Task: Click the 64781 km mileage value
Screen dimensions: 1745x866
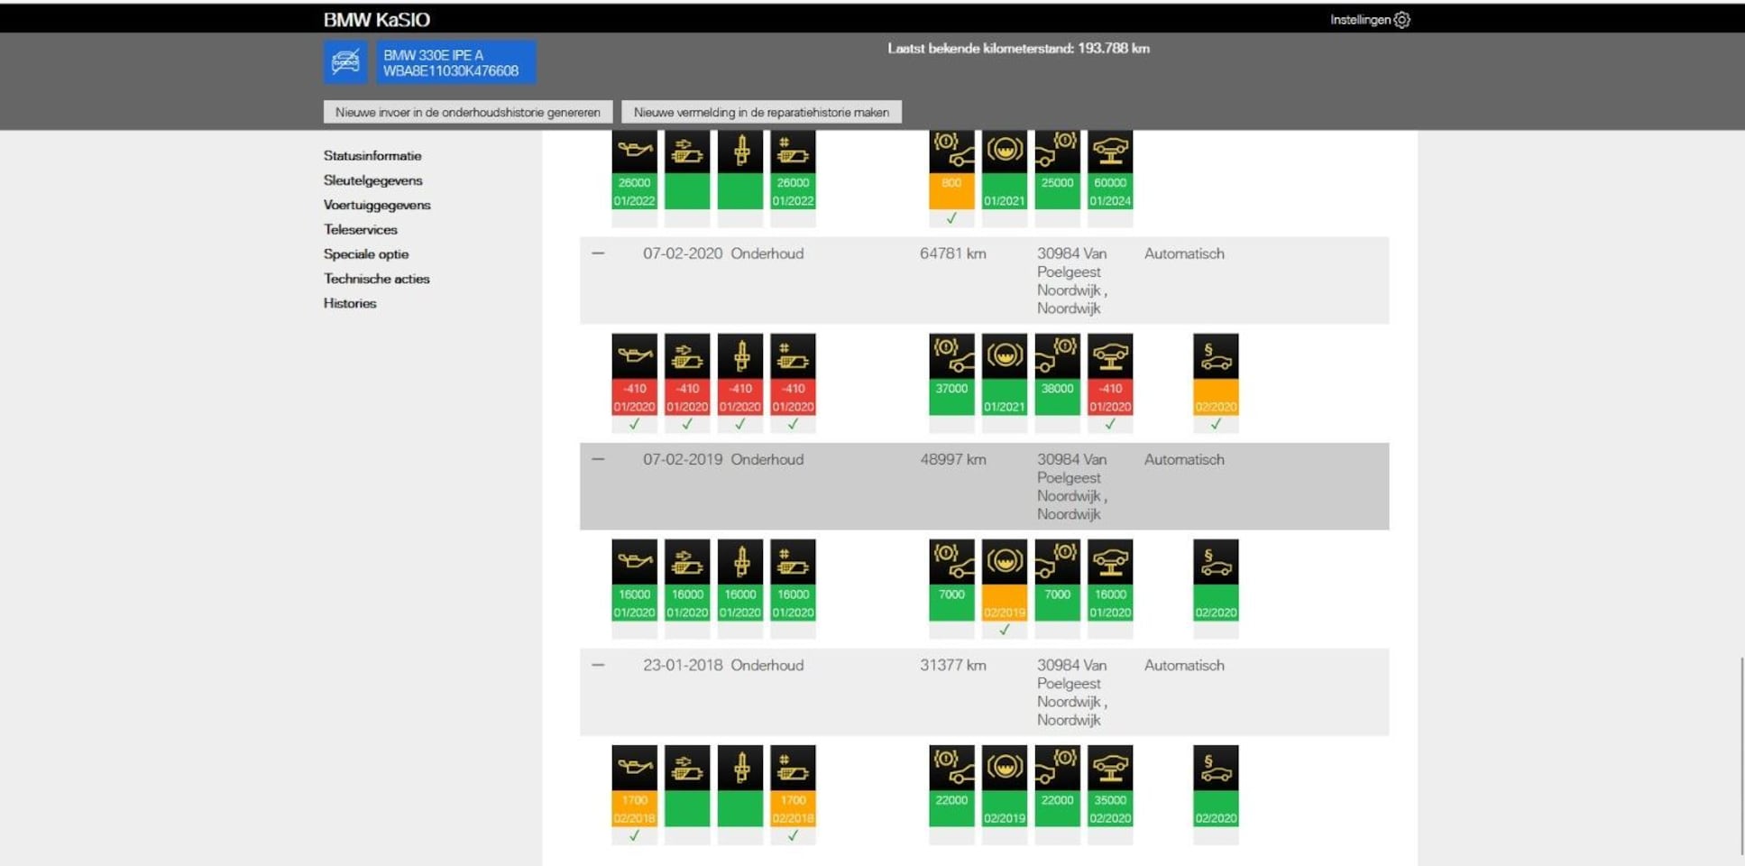Action: click(x=953, y=253)
